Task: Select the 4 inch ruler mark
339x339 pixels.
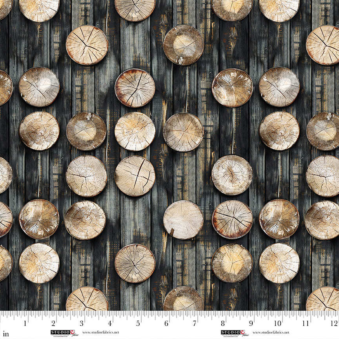Action: pos(110,324)
